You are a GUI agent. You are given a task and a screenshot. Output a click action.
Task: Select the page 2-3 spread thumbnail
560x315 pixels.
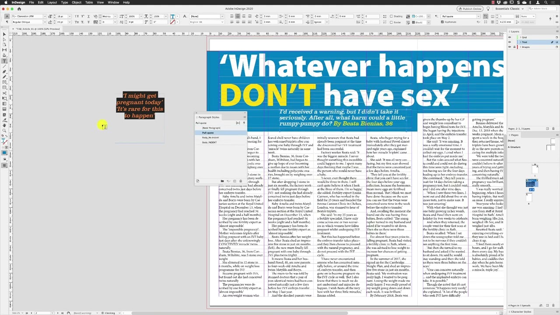pos(532,183)
